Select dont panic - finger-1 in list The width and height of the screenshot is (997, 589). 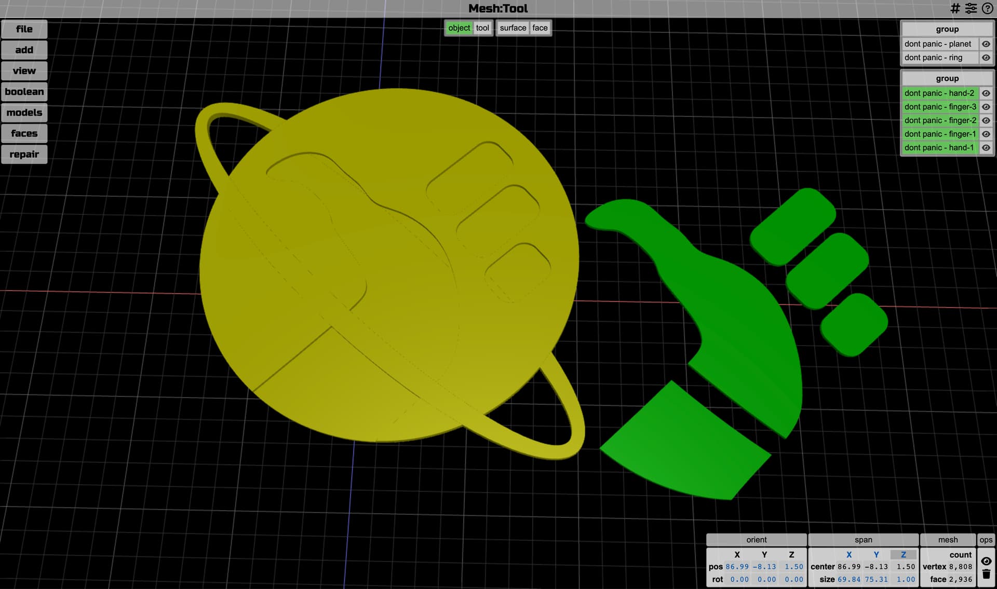[940, 134]
